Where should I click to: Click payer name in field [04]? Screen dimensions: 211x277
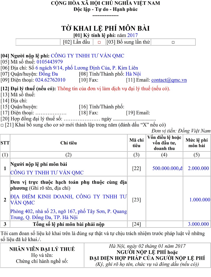[88, 56]
